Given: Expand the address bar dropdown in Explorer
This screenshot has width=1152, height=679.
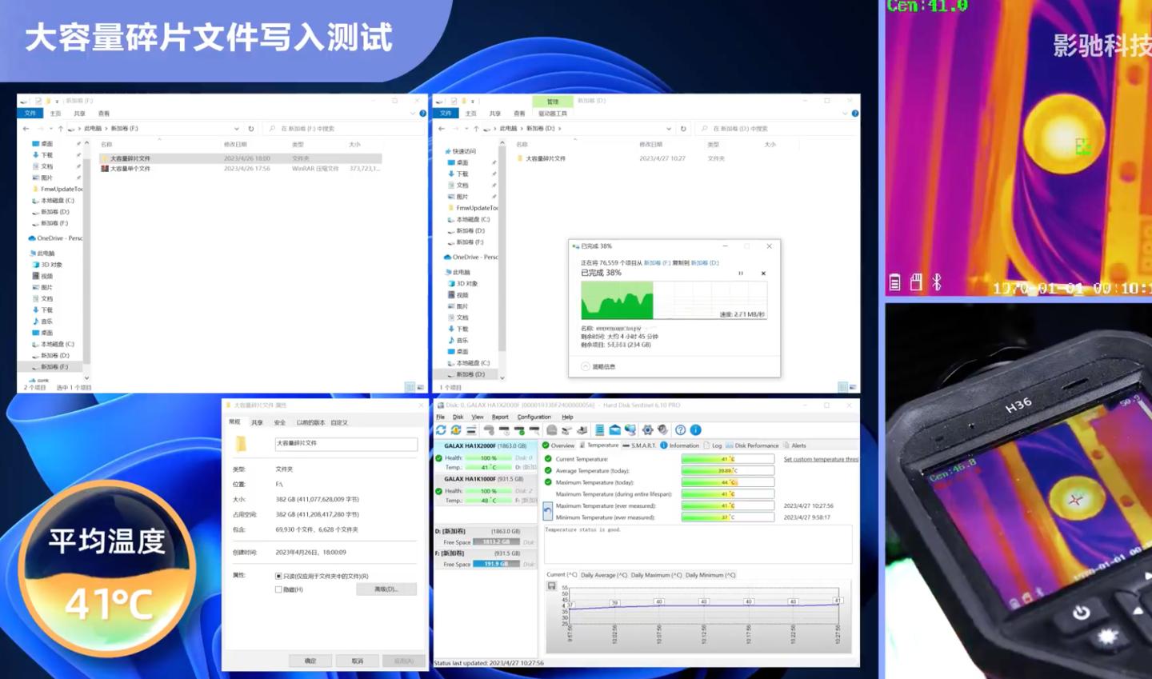Looking at the screenshot, I should [x=237, y=128].
